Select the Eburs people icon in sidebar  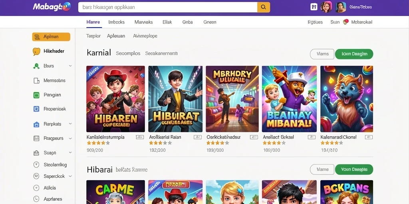click(x=36, y=66)
